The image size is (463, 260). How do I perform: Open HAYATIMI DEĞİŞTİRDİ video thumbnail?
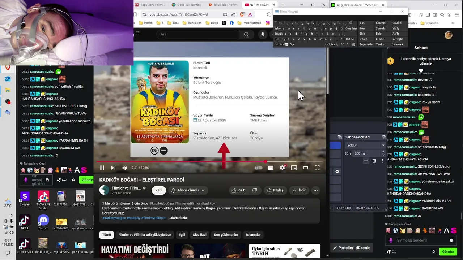click(135, 251)
